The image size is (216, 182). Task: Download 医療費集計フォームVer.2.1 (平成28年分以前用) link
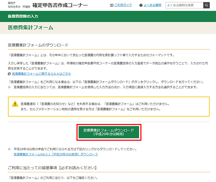click(56, 154)
